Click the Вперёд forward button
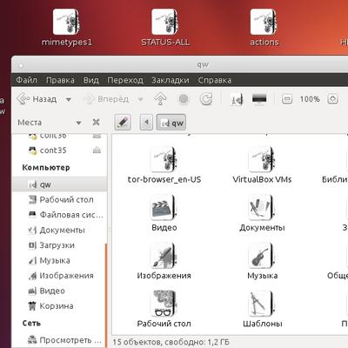 tap(106, 99)
